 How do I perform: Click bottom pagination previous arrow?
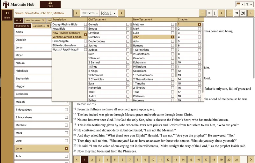[77, 159]
